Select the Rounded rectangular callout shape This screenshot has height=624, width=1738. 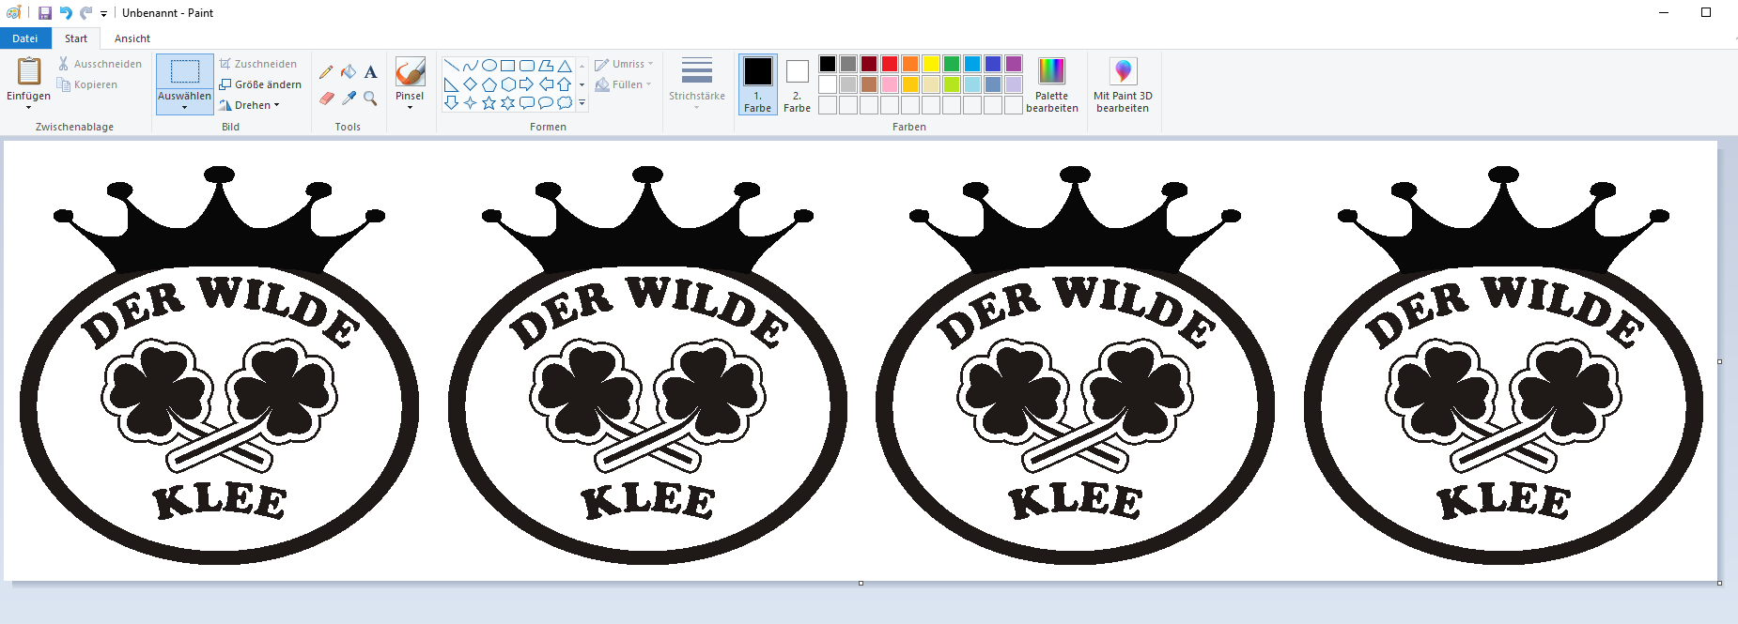(x=527, y=103)
